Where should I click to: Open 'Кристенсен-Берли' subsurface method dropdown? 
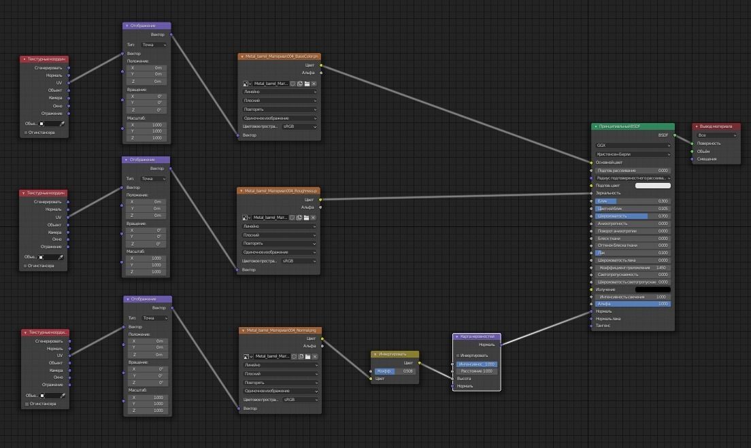(633, 154)
